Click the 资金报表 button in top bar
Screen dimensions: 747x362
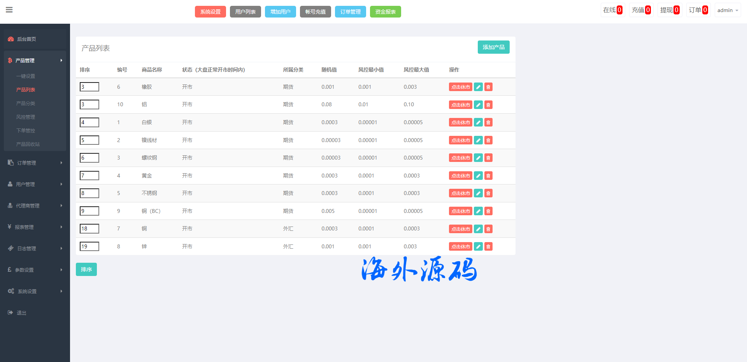(385, 12)
